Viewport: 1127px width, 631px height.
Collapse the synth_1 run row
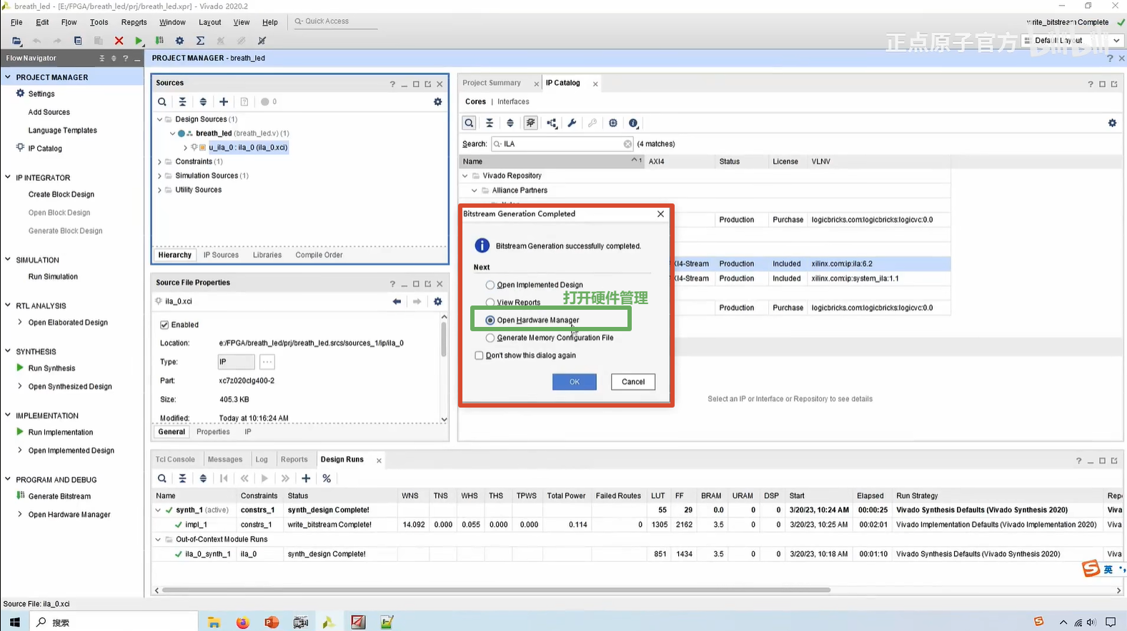coord(158,510)
